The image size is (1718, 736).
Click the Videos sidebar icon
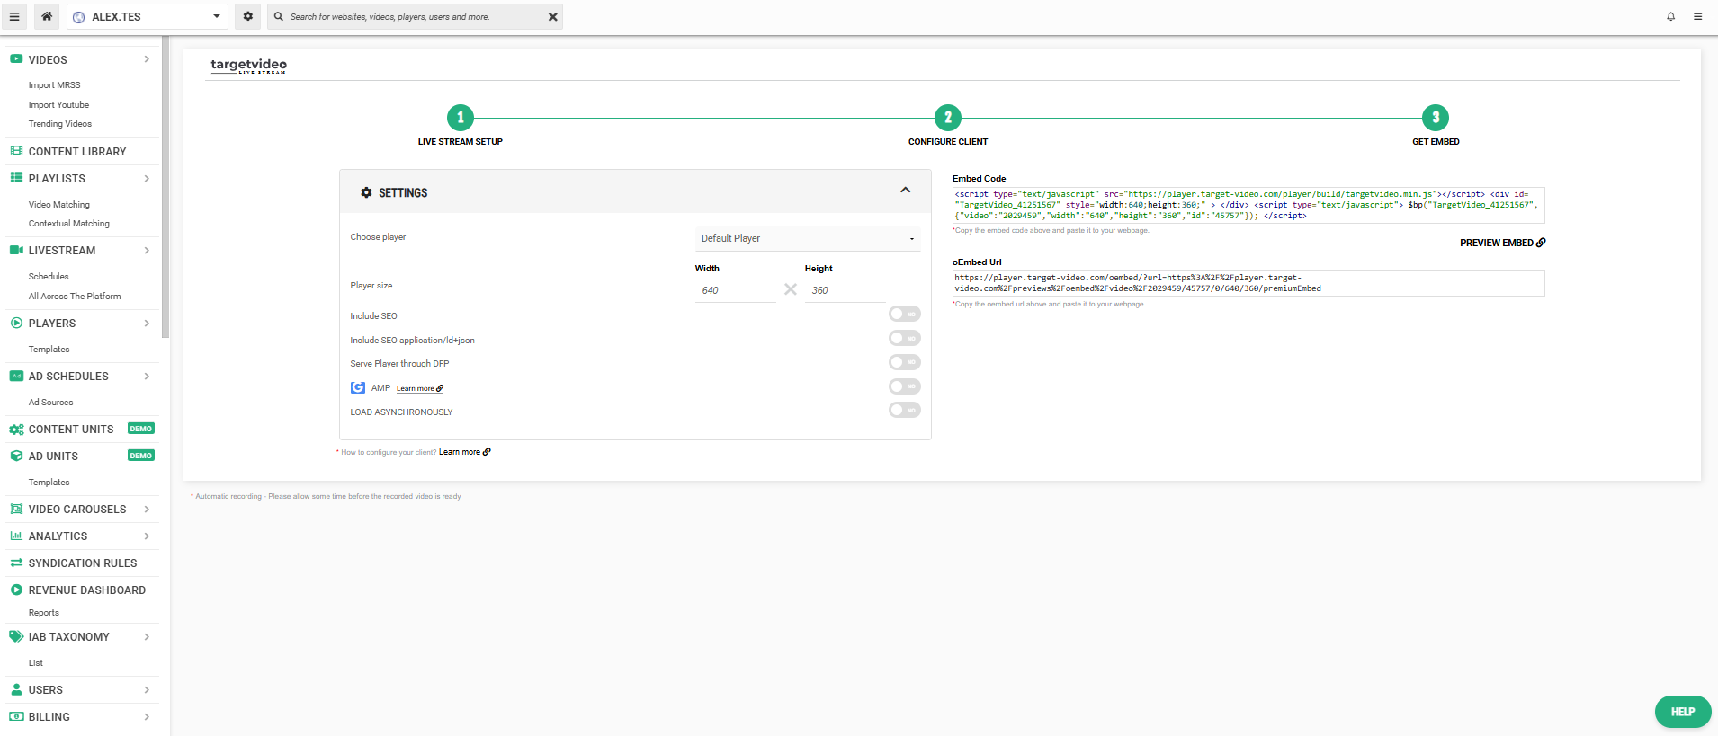click(16, 59)
